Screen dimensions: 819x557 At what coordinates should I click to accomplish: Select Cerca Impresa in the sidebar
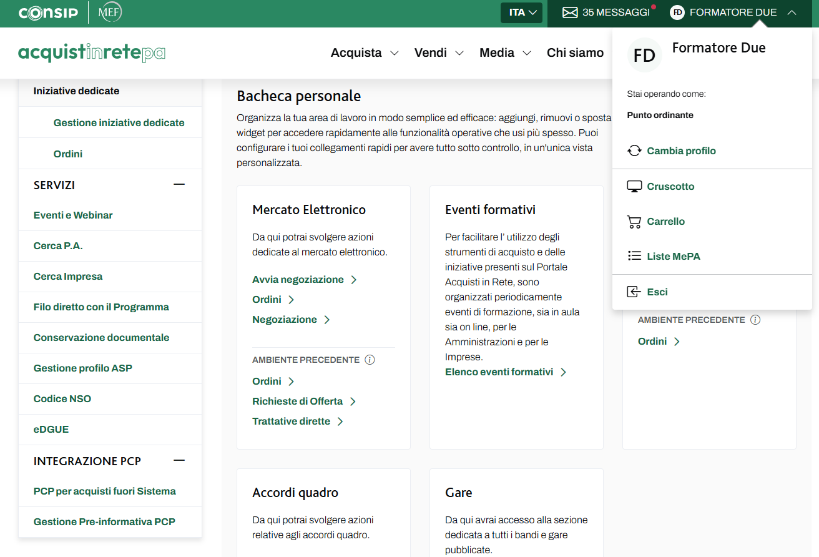click(68, 277)
